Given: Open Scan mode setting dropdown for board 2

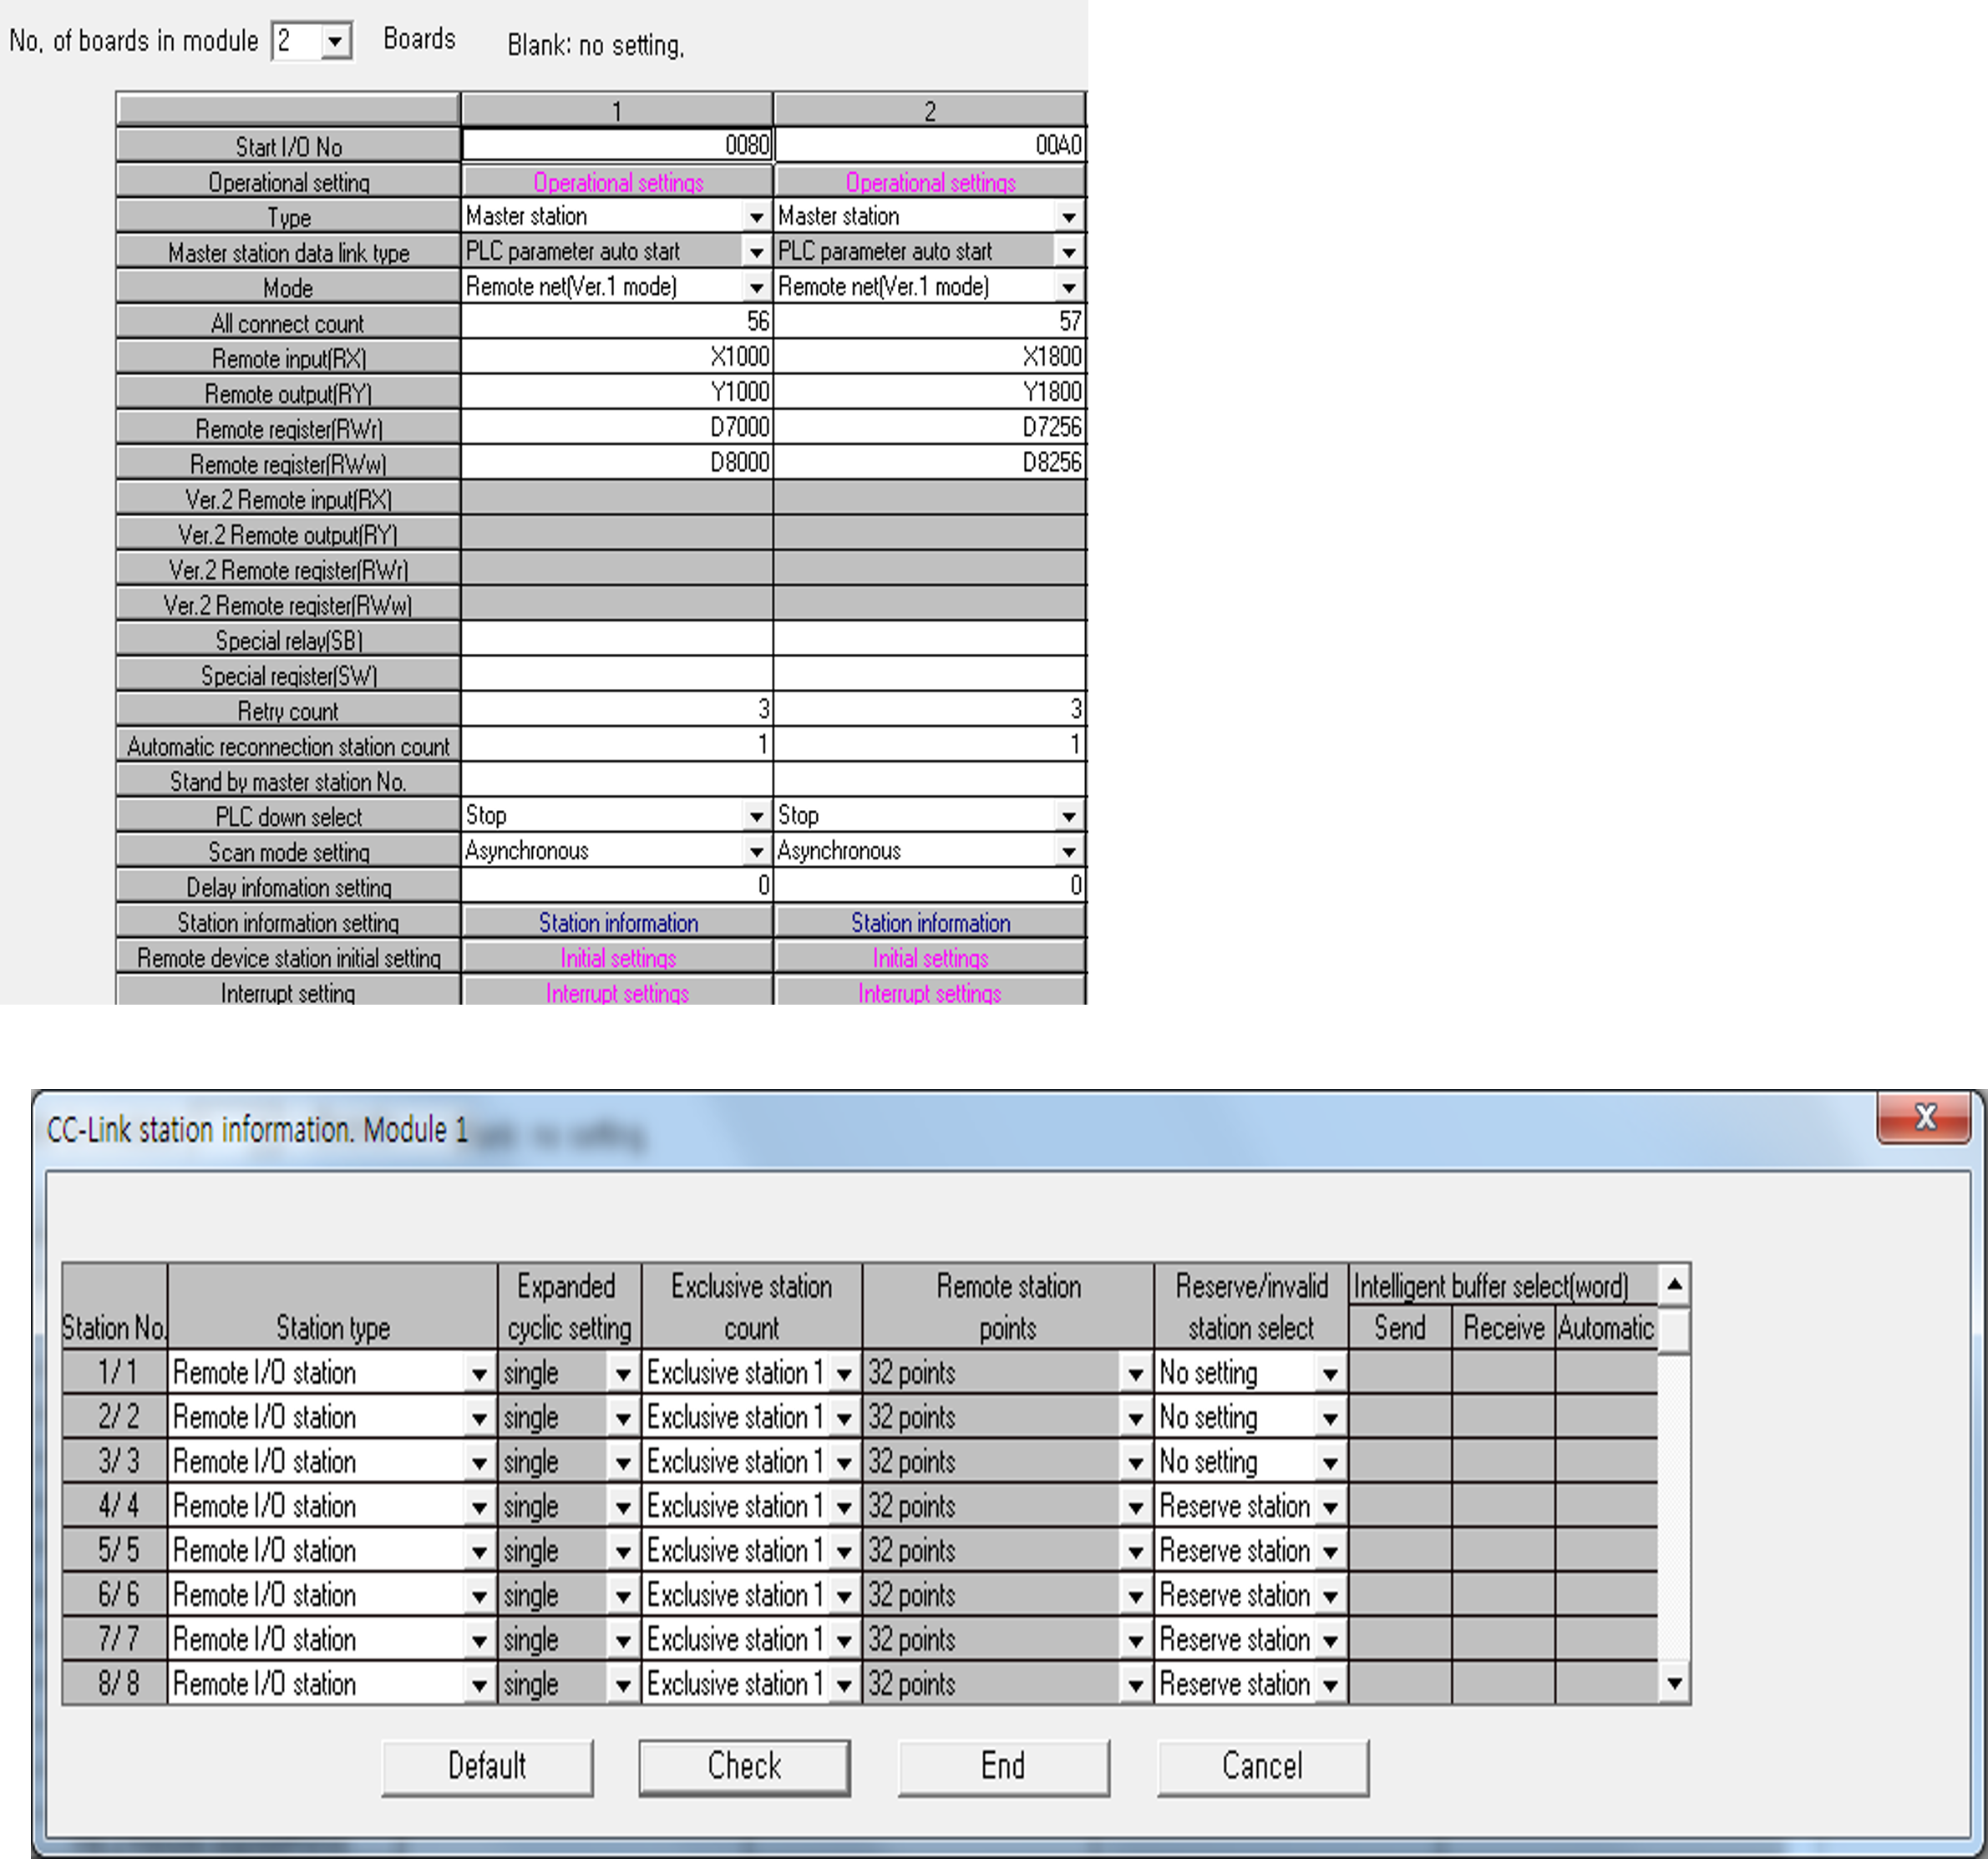Looking at the screenshot, I should pos(1069,851).
